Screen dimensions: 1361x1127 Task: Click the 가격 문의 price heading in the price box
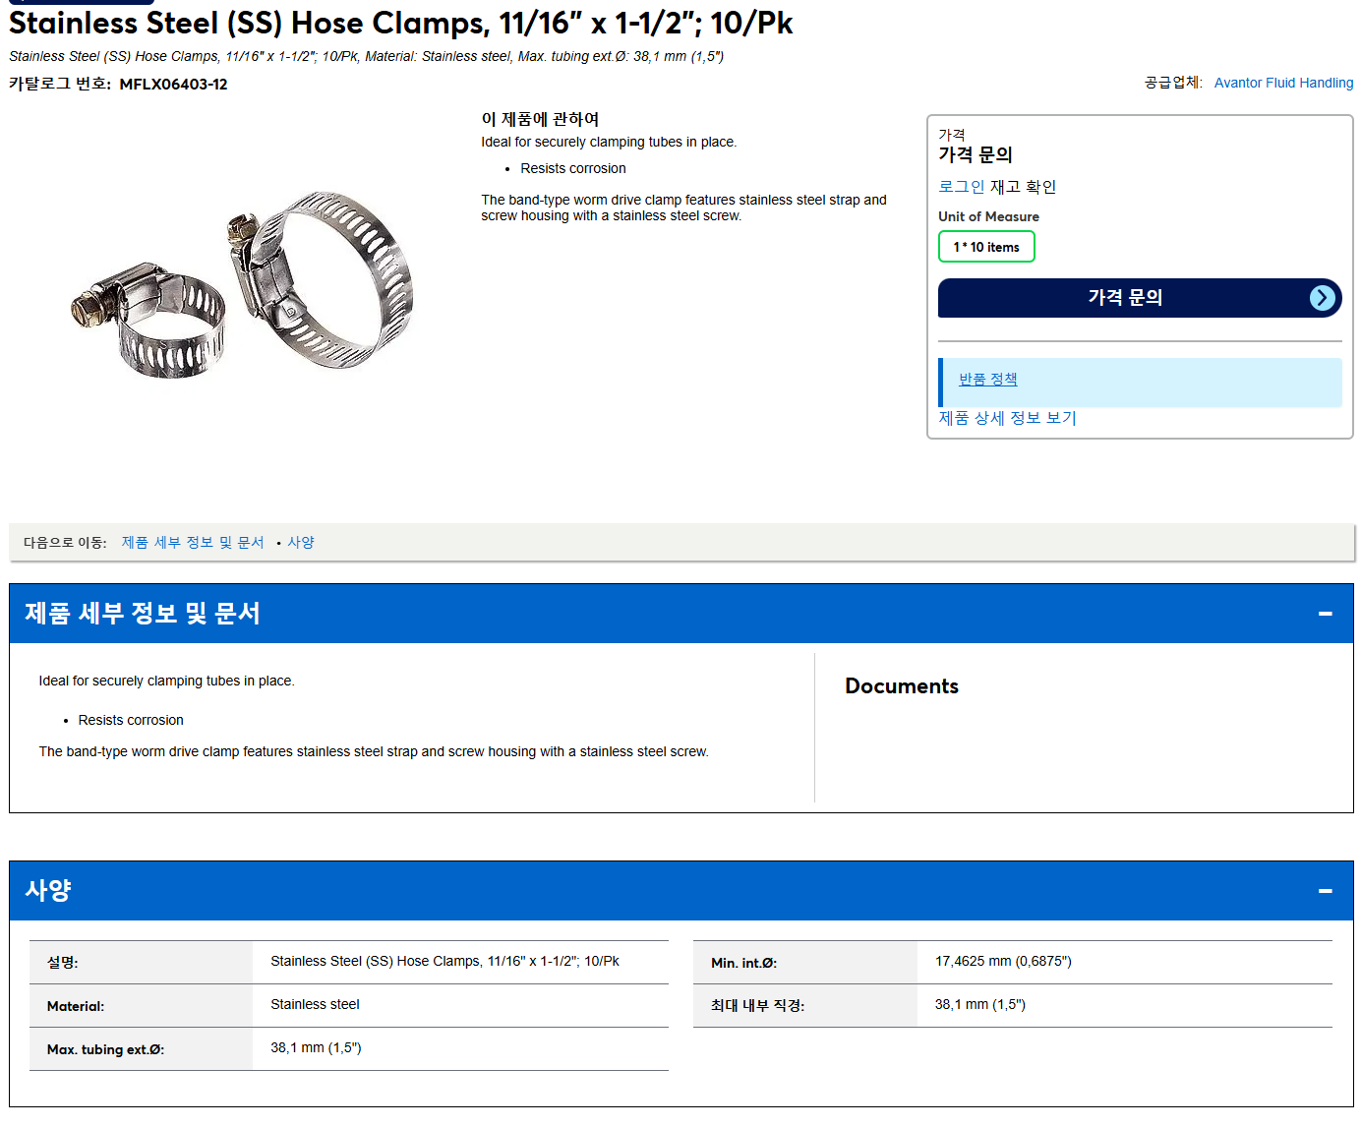(x=975, y=154)
